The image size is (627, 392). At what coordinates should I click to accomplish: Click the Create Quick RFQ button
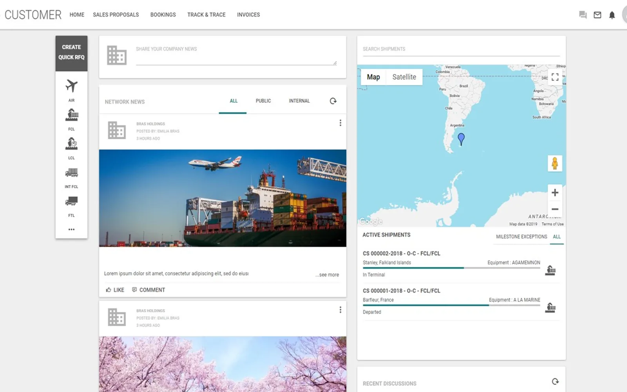[x=71, y=53]
